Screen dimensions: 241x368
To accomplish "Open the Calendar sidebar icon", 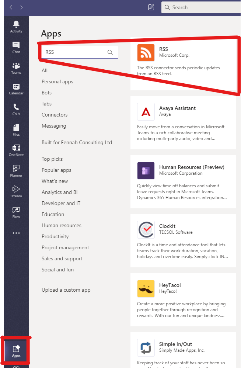I will tap(16, 88).
